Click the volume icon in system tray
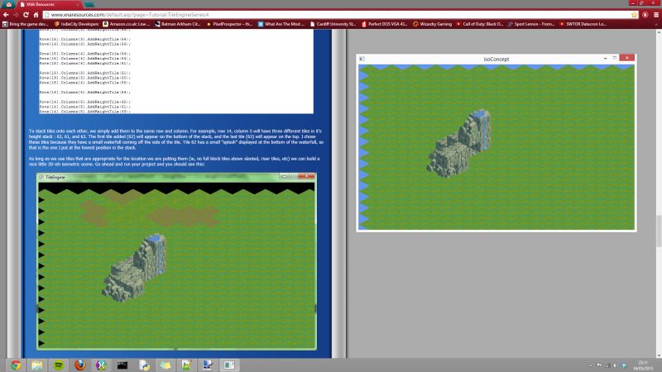The width and height of the screenshot is (662, 372). pos(616,365)
